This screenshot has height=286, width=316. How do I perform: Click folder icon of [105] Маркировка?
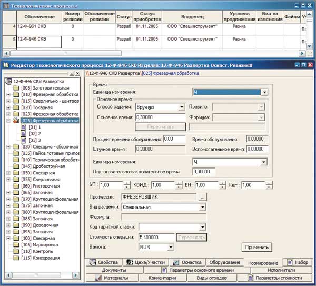click(16, 245)
